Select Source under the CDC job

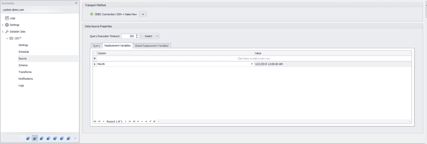click(22, 59)
